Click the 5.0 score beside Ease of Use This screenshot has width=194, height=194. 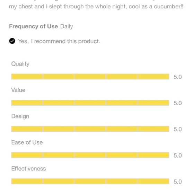coord(178,156)
